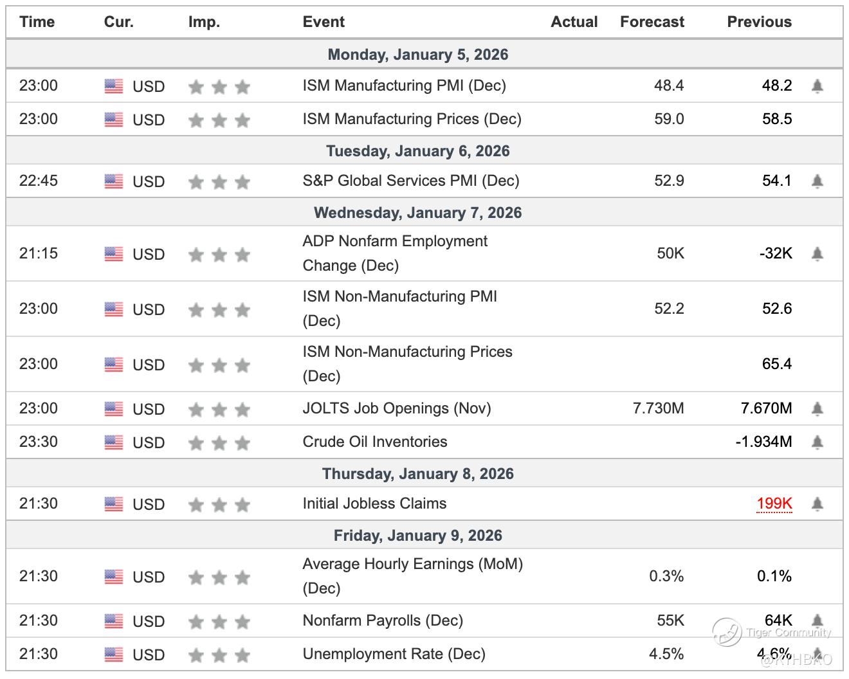
Task: Click bell alert for ISM Manufacturing PMI
Action: [817, 86]
